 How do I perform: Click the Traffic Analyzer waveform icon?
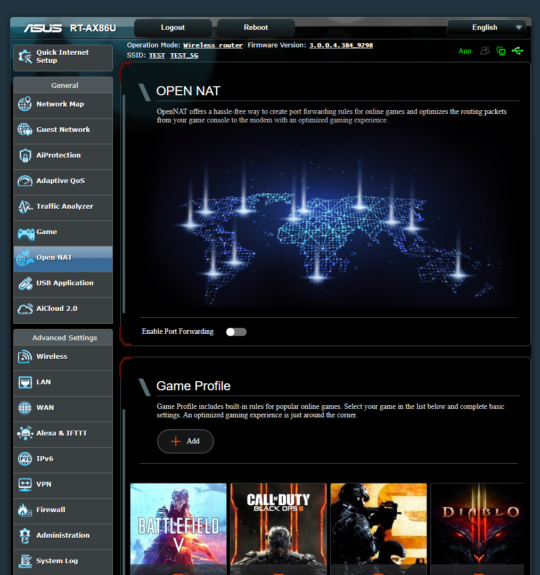tap(25, 207)
